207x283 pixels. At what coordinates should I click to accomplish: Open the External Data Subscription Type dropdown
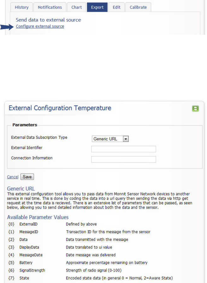tap(110, 139)
